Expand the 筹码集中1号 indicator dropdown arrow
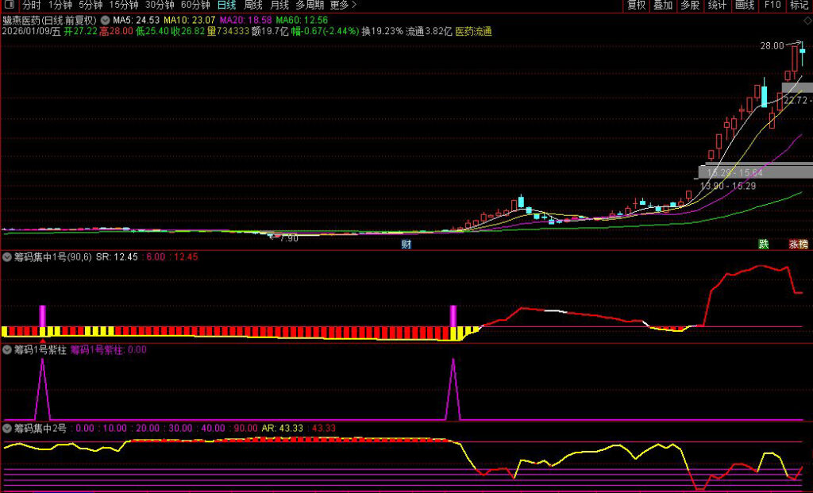Screen dimensions: 813x493 click(7, 257)
